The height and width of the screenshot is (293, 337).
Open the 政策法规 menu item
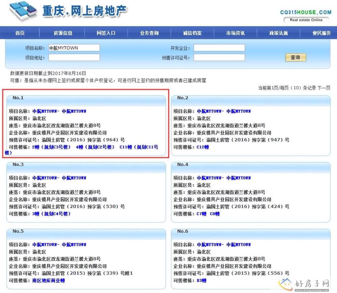(x=279, y=33)
